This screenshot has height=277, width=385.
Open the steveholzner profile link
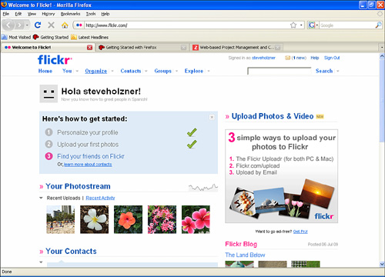pyautogui.click(x=263, y=58)
